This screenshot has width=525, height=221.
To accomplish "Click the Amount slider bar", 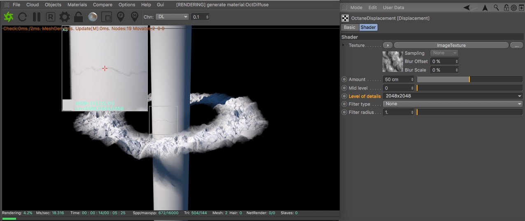I will coord(469,79).
